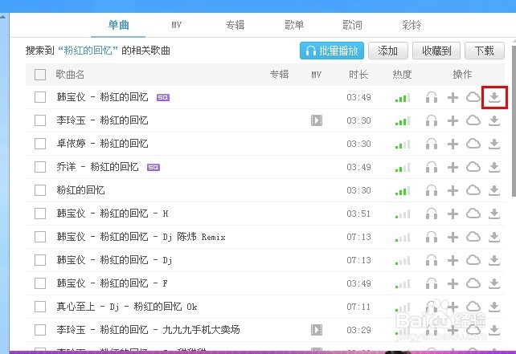Click song name 李玲玉 - 粉红的回忆 - 九九九手机大卖场
This screenshot has width=516, height=354.
[149, 330]
